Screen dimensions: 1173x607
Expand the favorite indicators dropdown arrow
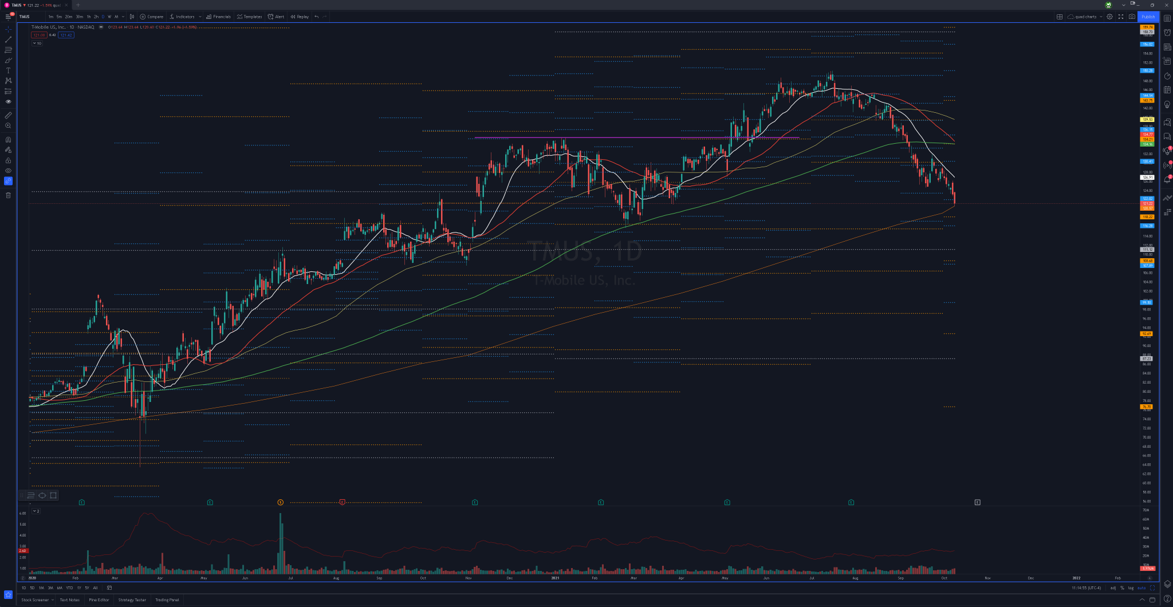click(200, 17)
